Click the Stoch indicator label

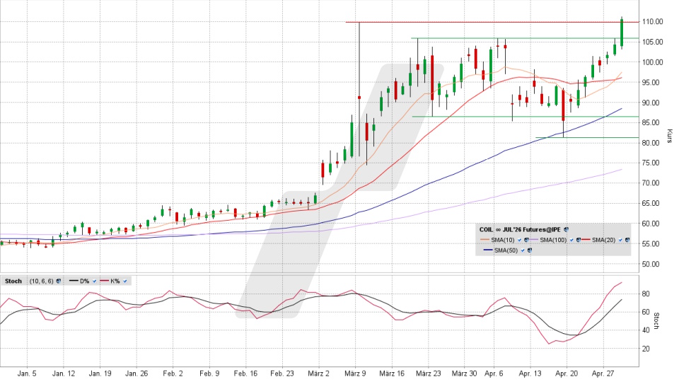tap(13, 281)
